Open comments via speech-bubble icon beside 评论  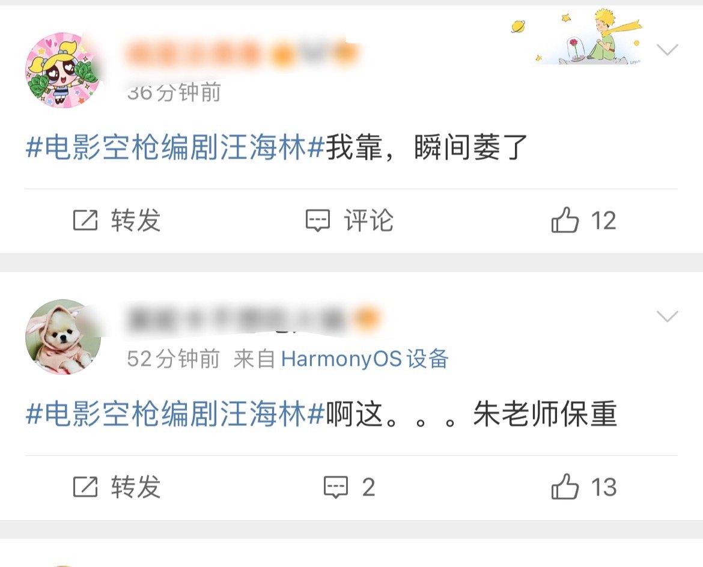pyautogui.click(x=318, y=220)
